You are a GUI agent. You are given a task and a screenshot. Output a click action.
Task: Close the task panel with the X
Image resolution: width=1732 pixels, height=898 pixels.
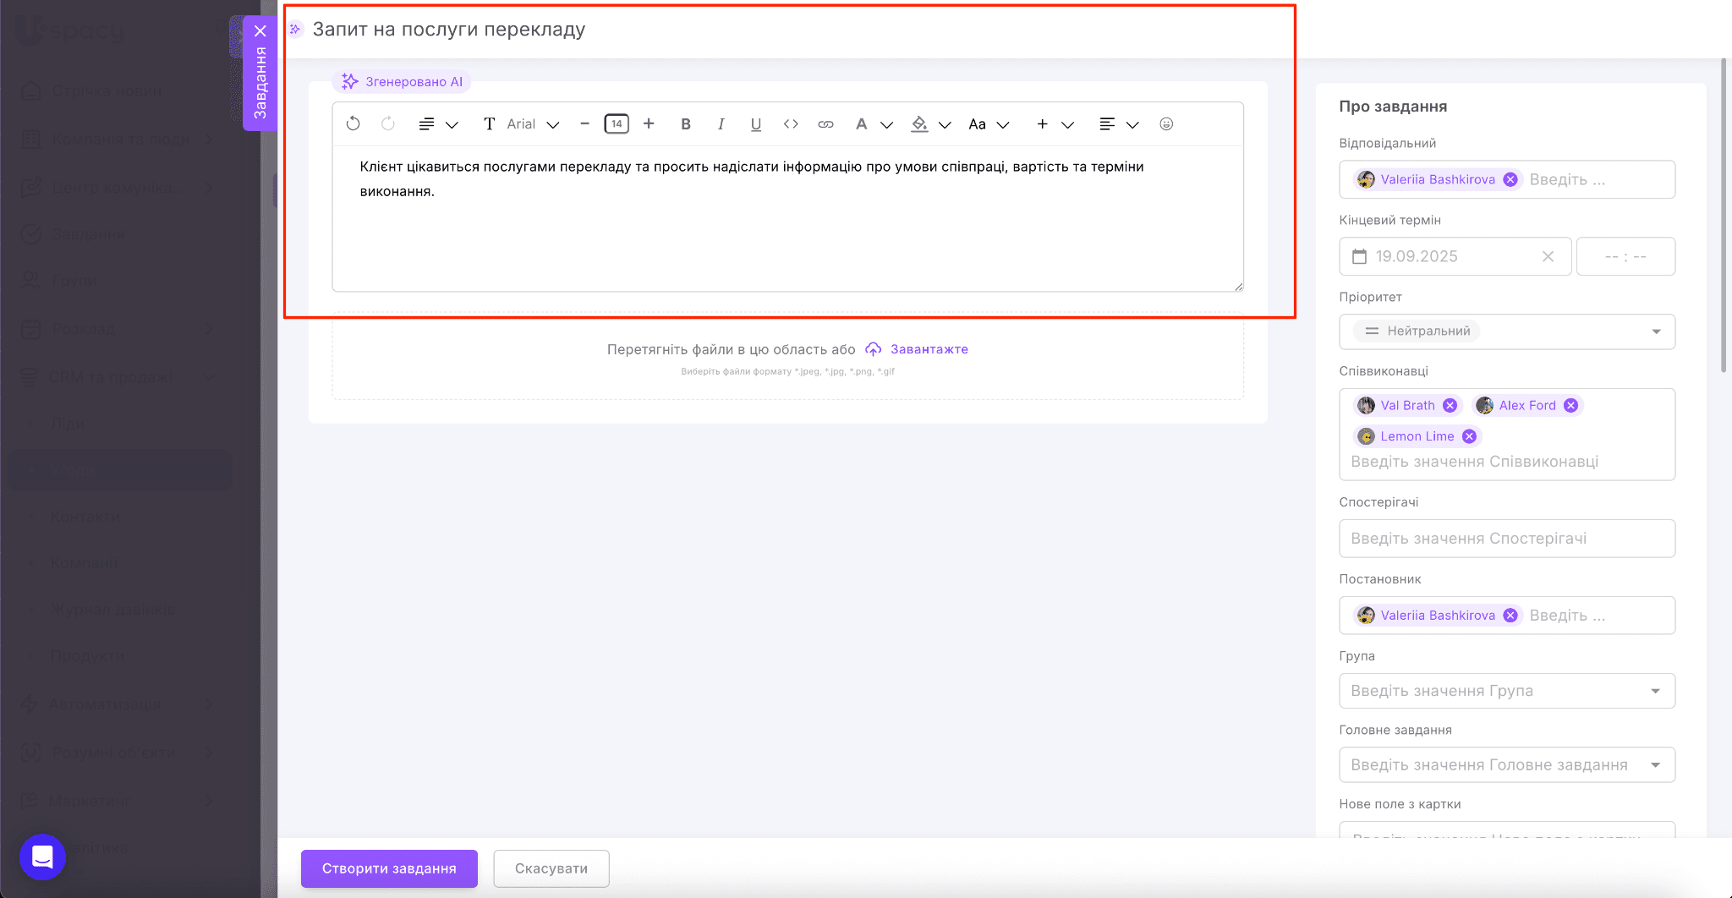[x=260, y=31]
